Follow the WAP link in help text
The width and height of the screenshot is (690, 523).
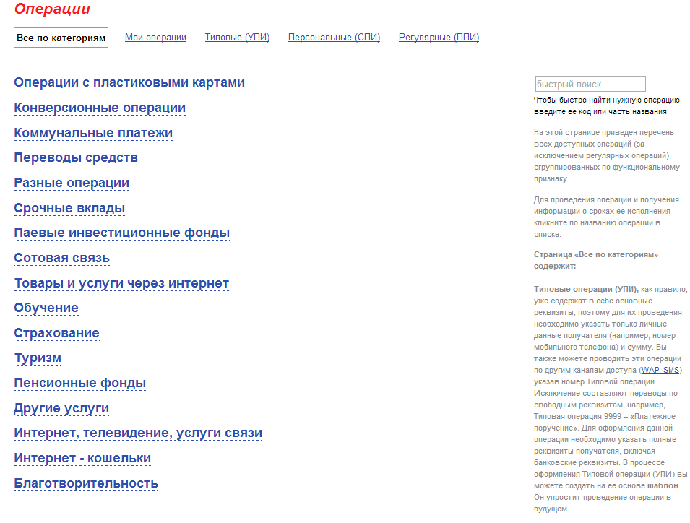point(650,370)
